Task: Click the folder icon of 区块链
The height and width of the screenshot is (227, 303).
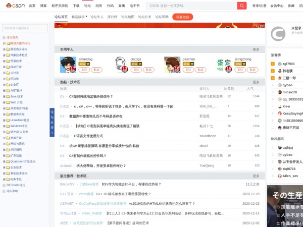Action: [8, 79]
